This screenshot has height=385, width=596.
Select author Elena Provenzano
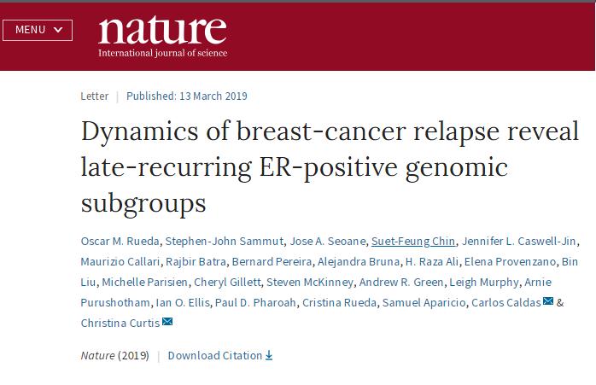coord(510,261)
